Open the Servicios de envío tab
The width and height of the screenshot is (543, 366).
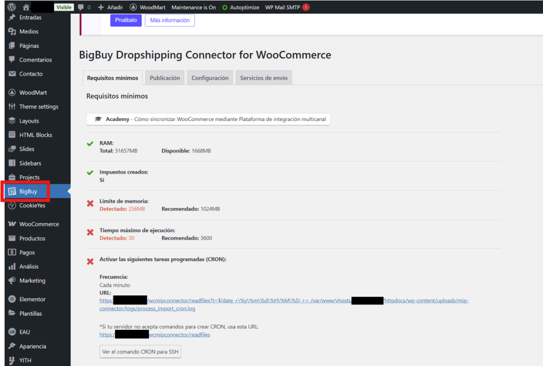click(x=264, y=78)
